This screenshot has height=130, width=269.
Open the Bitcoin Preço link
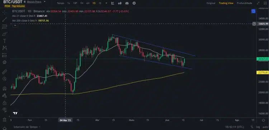point(34,1)
